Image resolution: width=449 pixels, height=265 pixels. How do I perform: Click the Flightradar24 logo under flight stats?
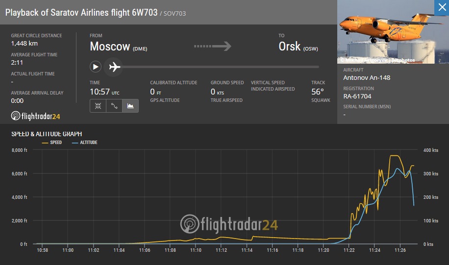(x=35, y=116)
